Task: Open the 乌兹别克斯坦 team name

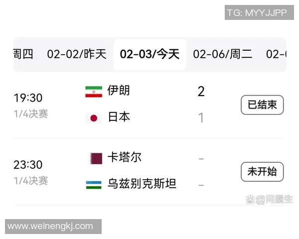Action: click(142, 184)
